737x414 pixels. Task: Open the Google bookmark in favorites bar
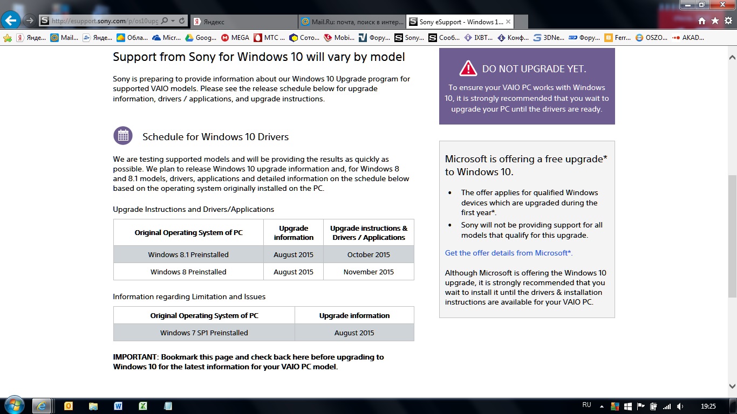coord(201,38)
